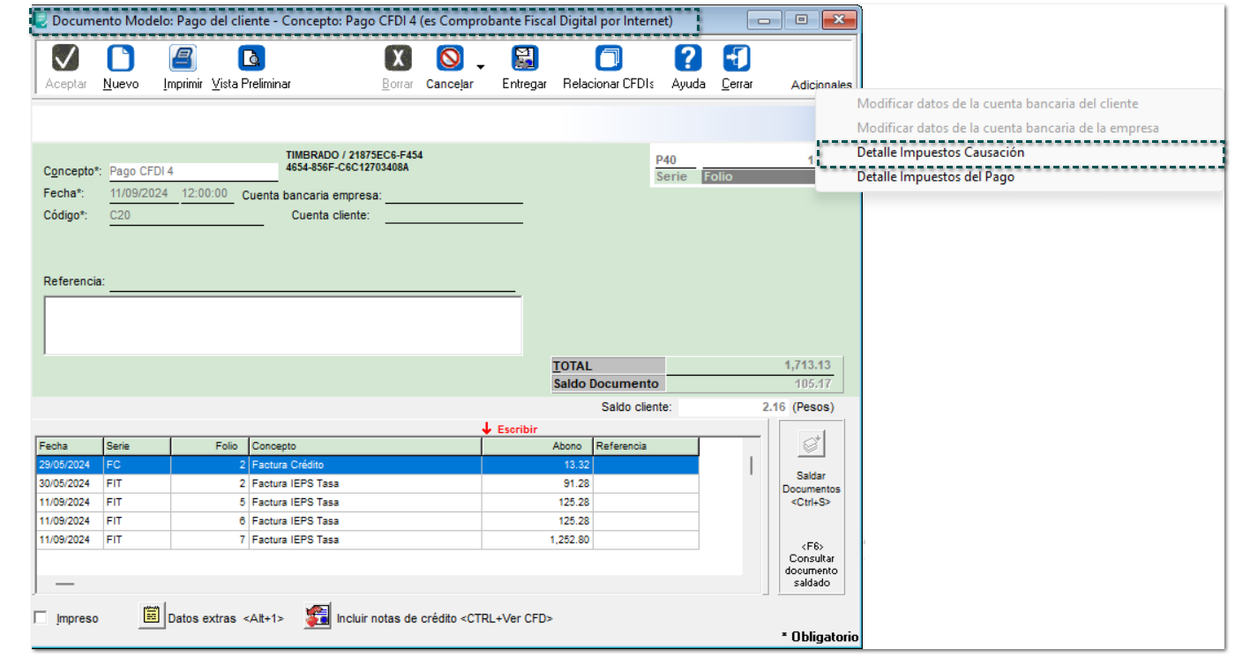The height and width of the screenshot is (657, 1235).
Task: Open Datos extras icon
Action: click(152, 616)
